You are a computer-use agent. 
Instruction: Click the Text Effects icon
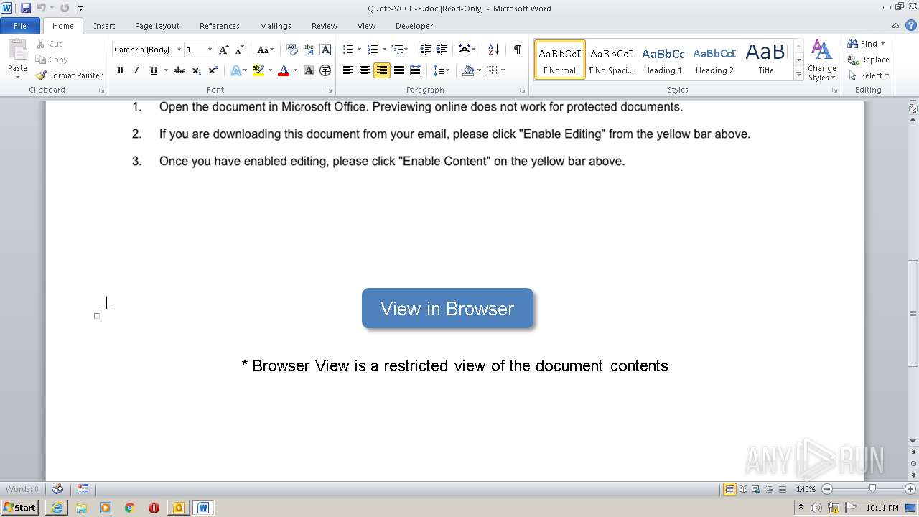point(235,70)
